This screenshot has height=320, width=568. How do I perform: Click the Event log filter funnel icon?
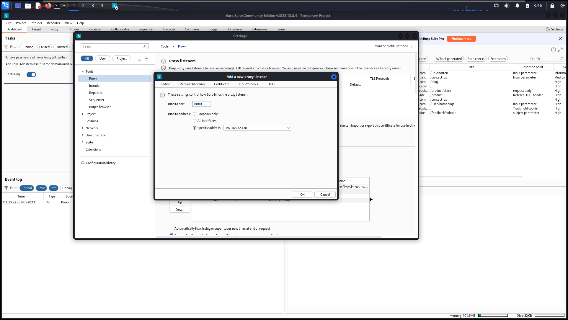(6, 188)
